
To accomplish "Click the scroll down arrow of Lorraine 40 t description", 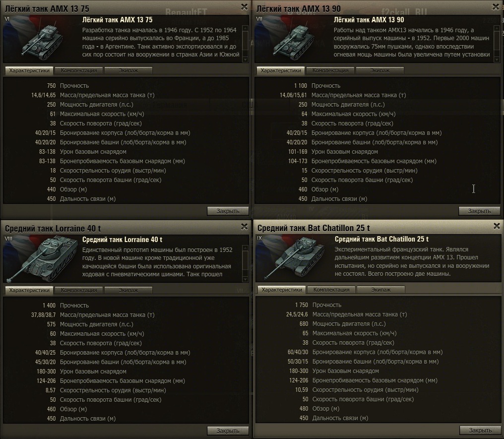I will point(245,280).
